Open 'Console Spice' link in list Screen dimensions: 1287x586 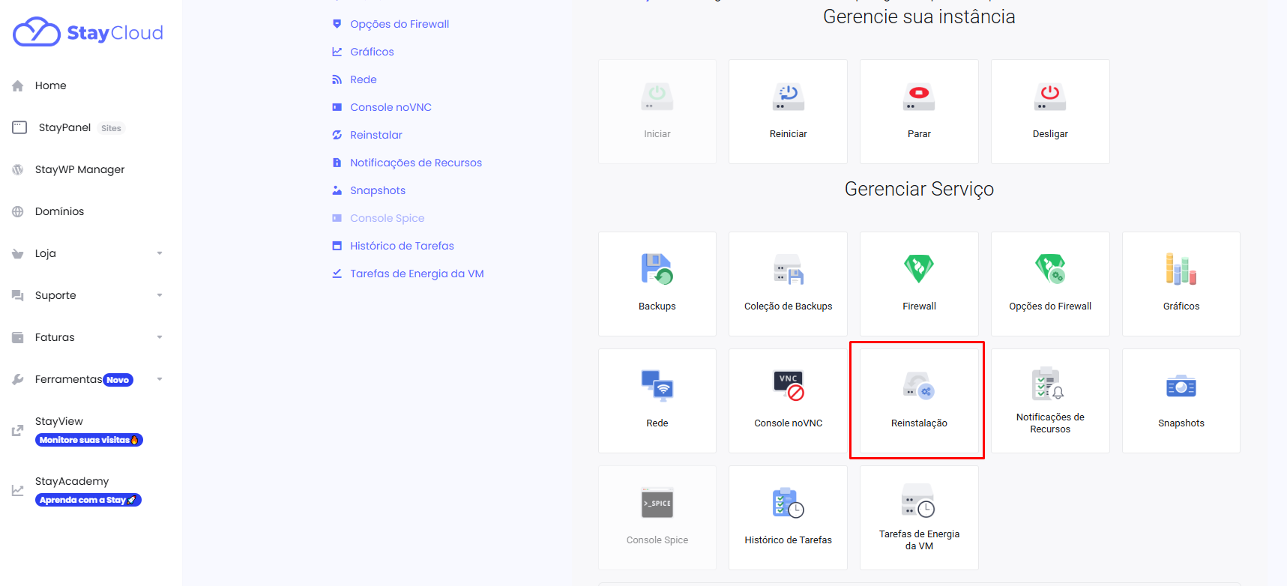(x=387, y=218)
